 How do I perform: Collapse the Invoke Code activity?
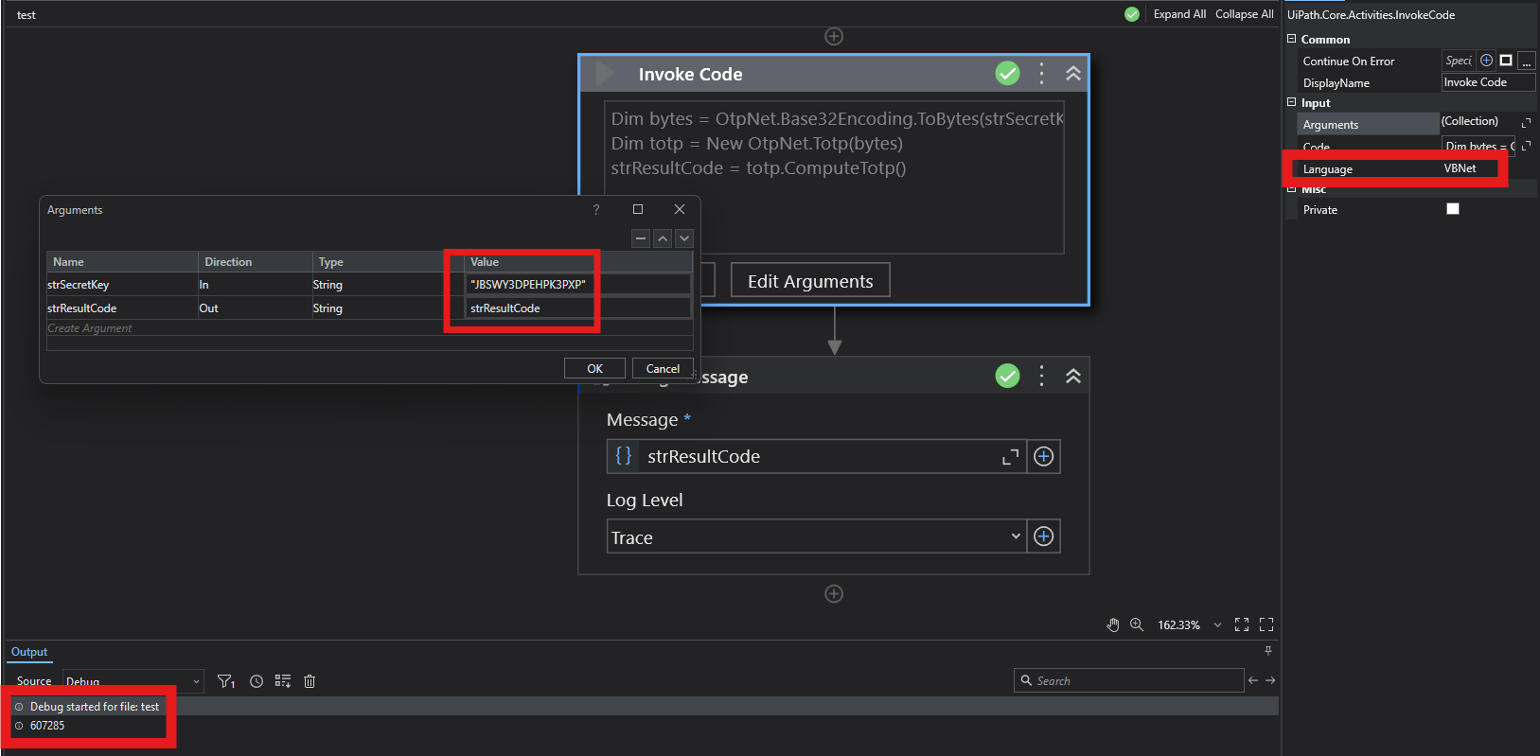(1072, 74)
